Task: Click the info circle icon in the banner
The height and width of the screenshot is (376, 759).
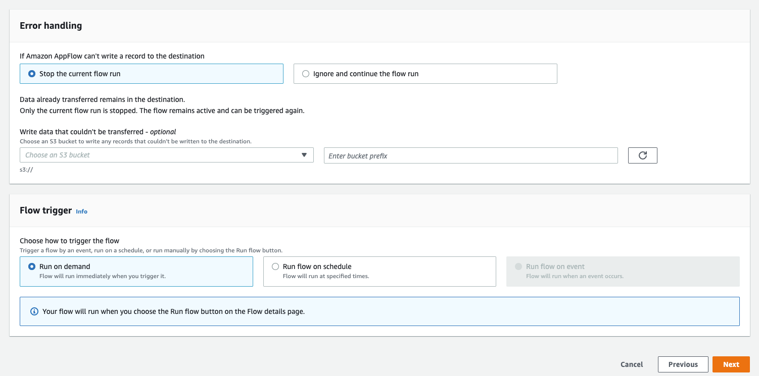Action: click(34, 311)
